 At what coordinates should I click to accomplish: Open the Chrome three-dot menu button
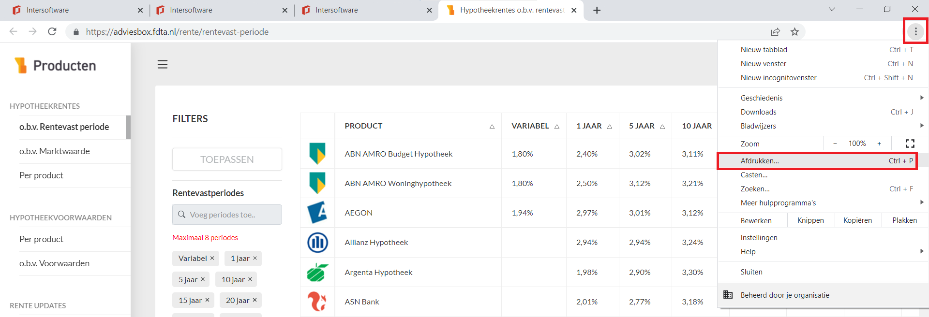(x=915, y=31)
